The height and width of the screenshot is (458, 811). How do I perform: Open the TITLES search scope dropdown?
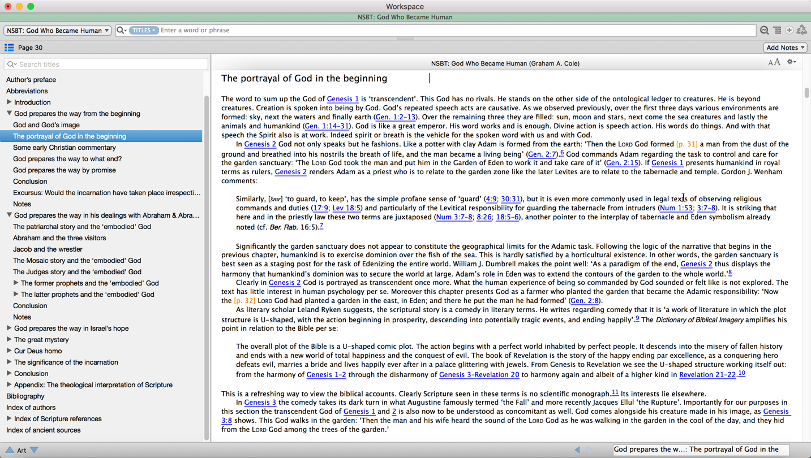pos(143,31)
